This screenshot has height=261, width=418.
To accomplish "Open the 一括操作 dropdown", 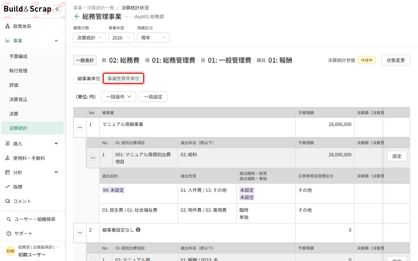I will coord(119,97).
